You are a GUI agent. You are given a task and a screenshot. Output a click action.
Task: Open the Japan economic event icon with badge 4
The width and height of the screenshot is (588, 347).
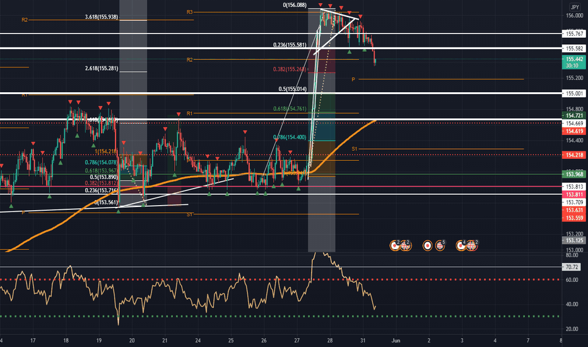coord(461,245)
